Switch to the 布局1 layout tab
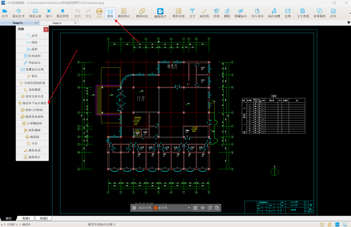The image size is (351, 227). (26, 219)
